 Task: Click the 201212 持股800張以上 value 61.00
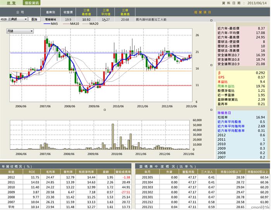click(264, 202)
